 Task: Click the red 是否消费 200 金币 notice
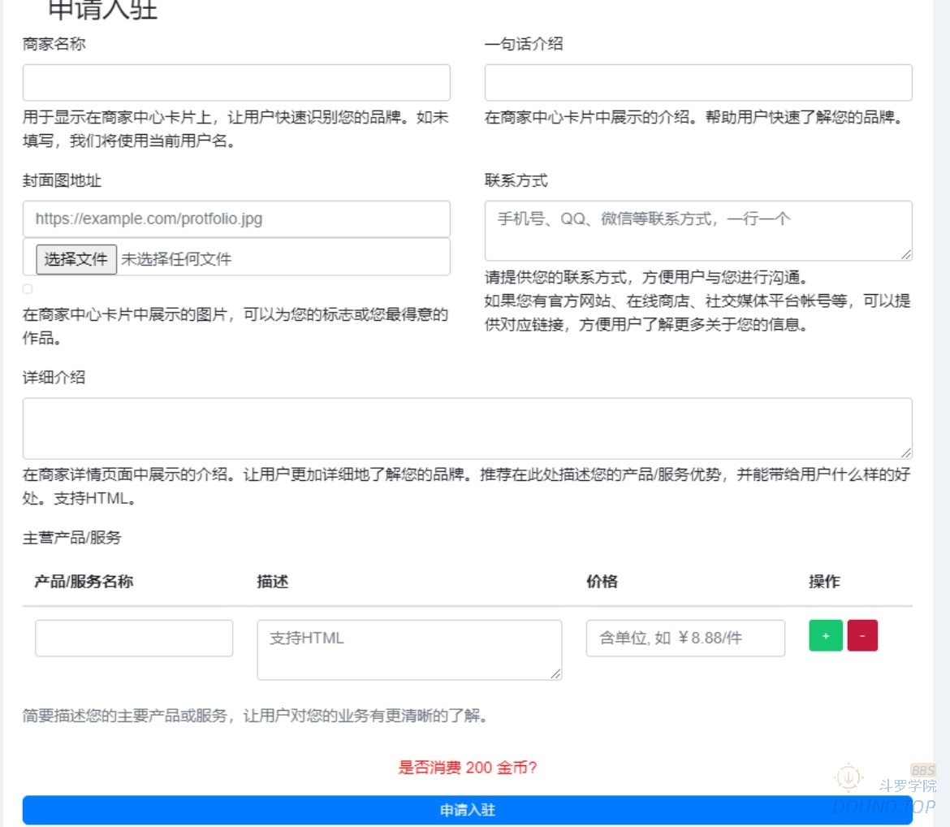[x=467, y=768]
